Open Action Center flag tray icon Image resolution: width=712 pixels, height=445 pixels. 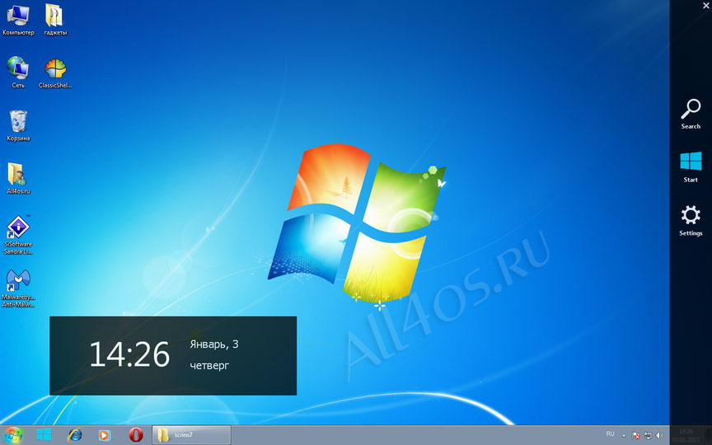635,435
